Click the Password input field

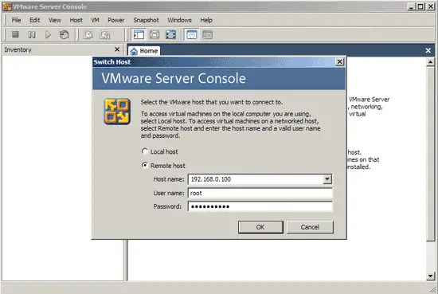coord(260,206)
